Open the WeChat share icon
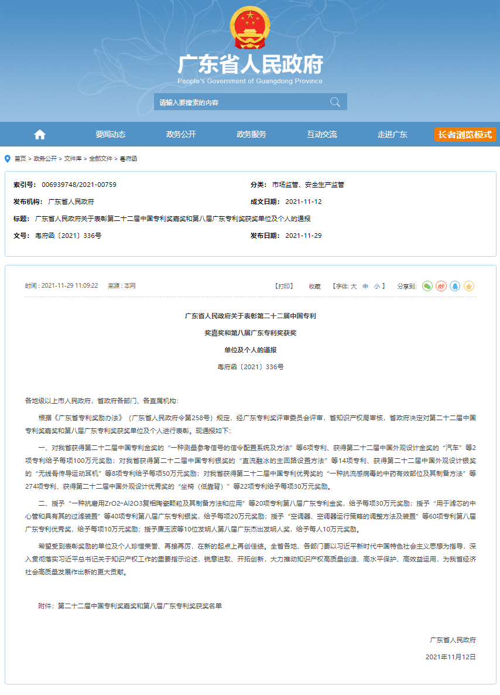 coord(427,285)
